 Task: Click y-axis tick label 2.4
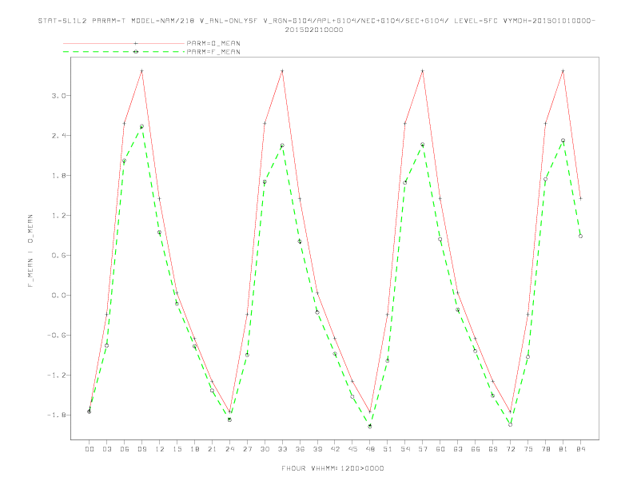tap(58, 136)
